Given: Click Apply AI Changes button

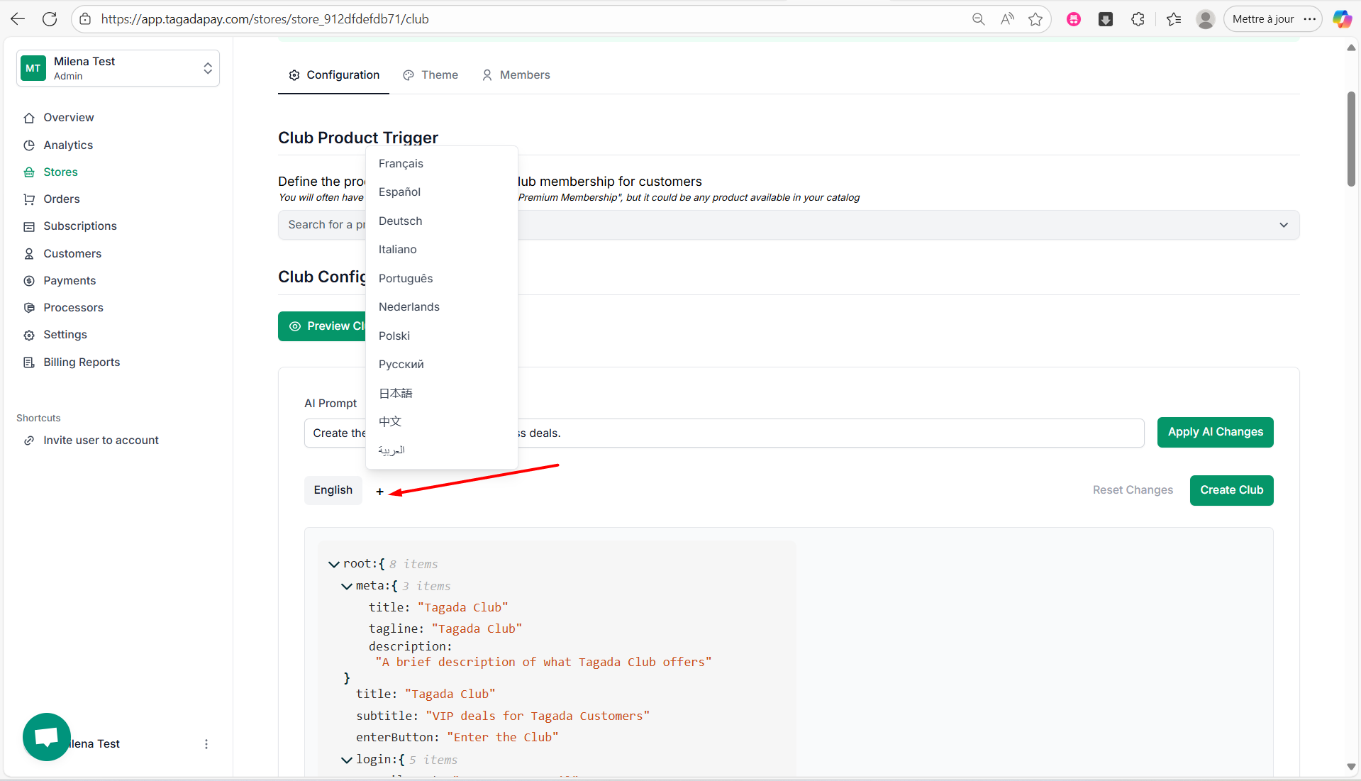Looking at the screenshot, I should pyautogui.click(x=1215, y=432).
